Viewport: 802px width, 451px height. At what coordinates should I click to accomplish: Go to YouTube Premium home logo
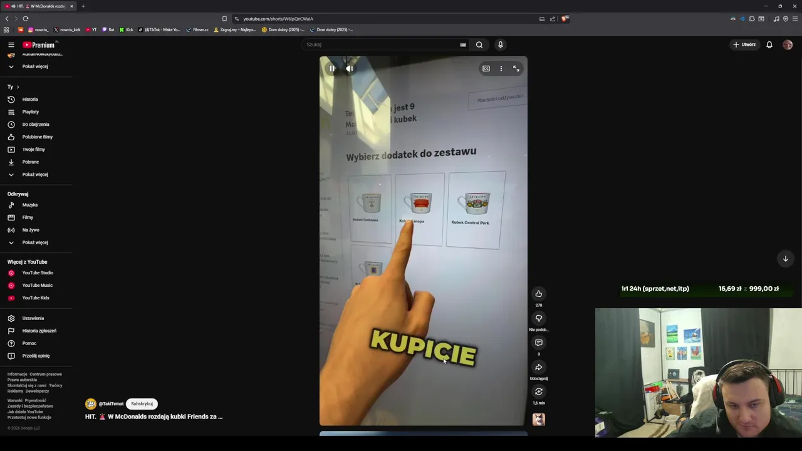coord(40,44)
